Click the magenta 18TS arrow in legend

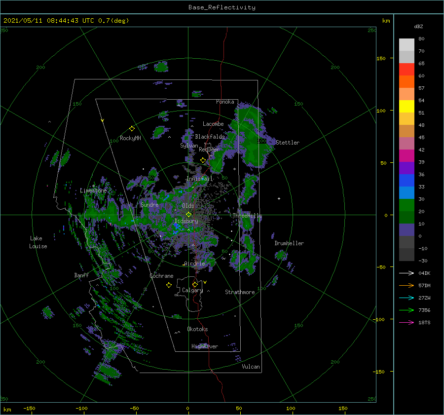(407, 322)
